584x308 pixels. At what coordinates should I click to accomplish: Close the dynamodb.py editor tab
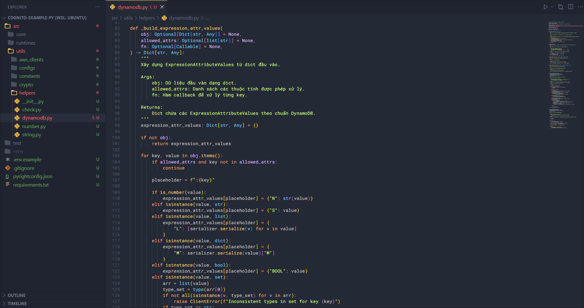(162, 7)
